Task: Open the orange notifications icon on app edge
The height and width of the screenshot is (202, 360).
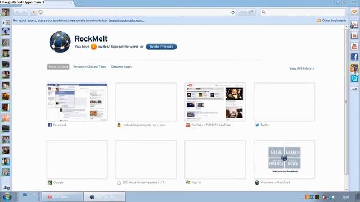Action: (x=354, y=11)
